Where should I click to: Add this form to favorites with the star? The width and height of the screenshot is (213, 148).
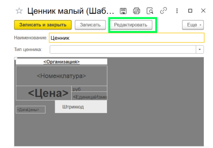click(19, 11)
